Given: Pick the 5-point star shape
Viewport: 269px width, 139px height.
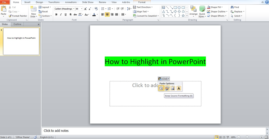Looking at the screenshot, I should [183, 16].
